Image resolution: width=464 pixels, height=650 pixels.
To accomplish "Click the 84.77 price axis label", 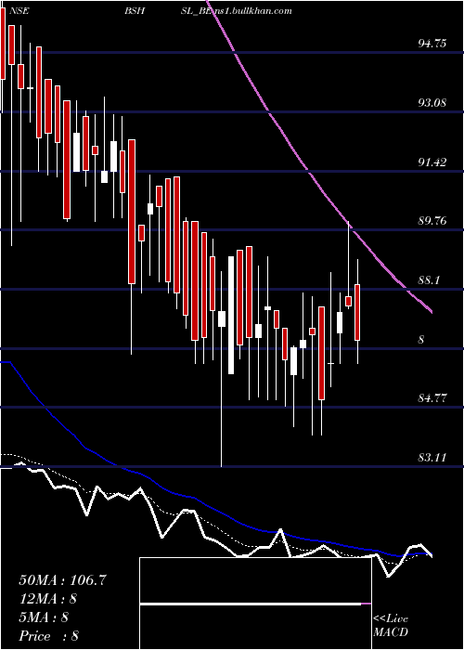I will 432,398.
